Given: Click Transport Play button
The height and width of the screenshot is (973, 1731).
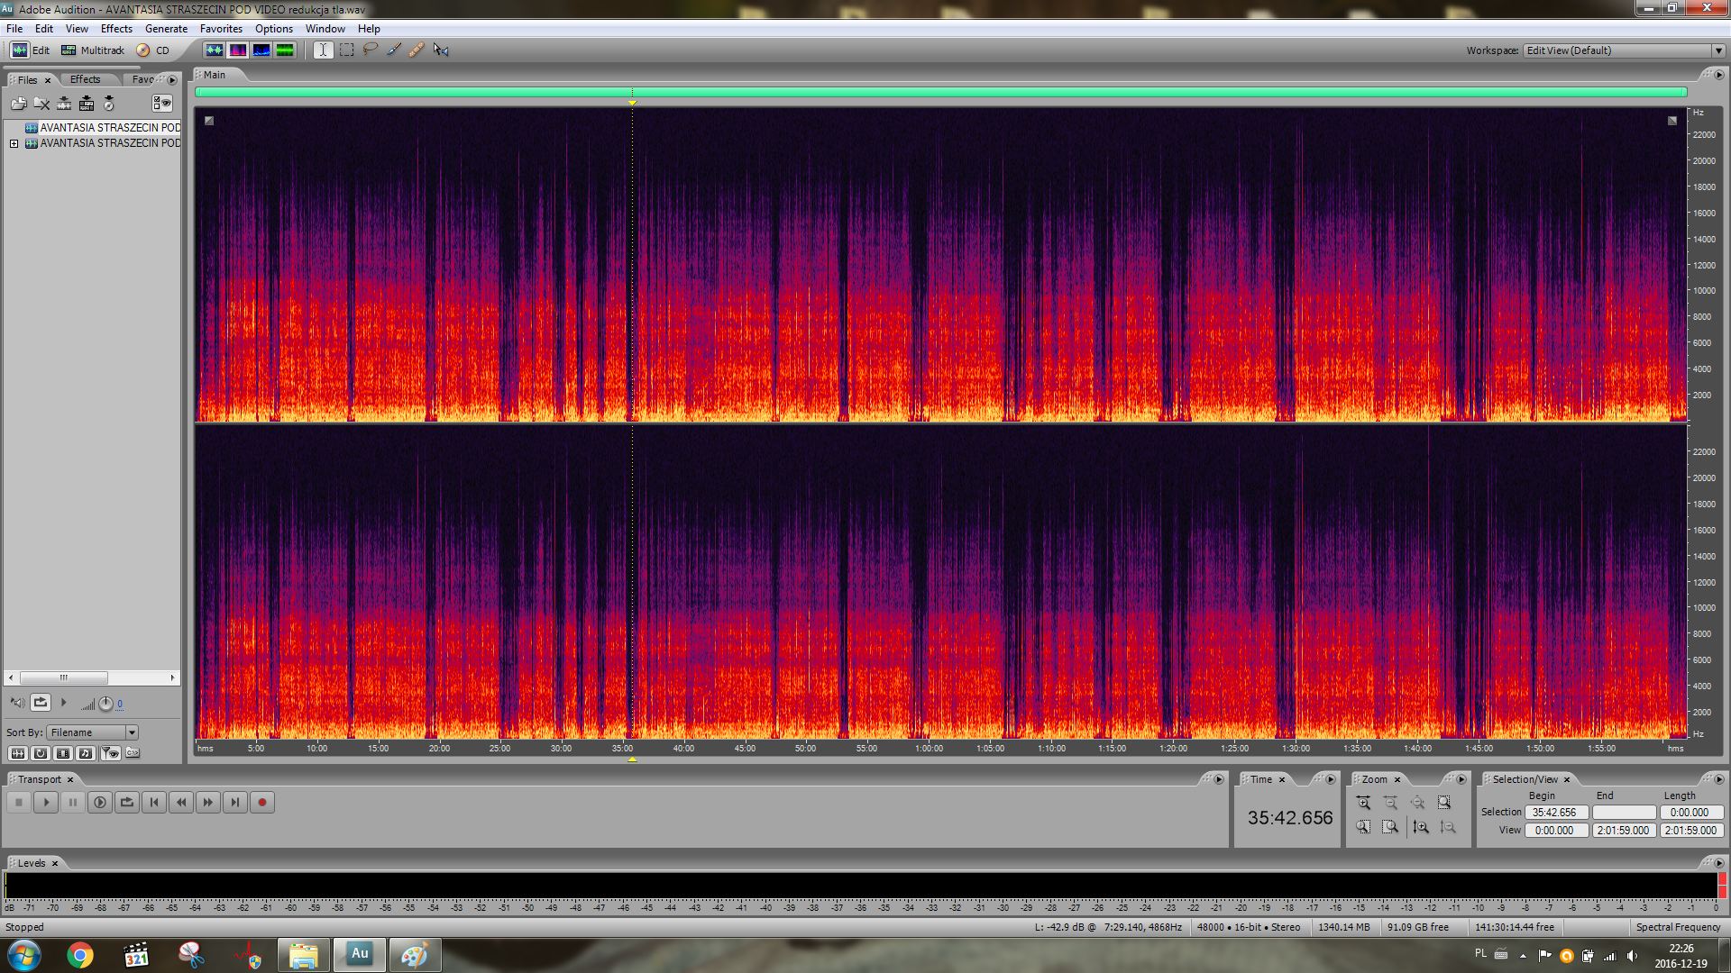Looking at the screenshot, I should point(46,803).
